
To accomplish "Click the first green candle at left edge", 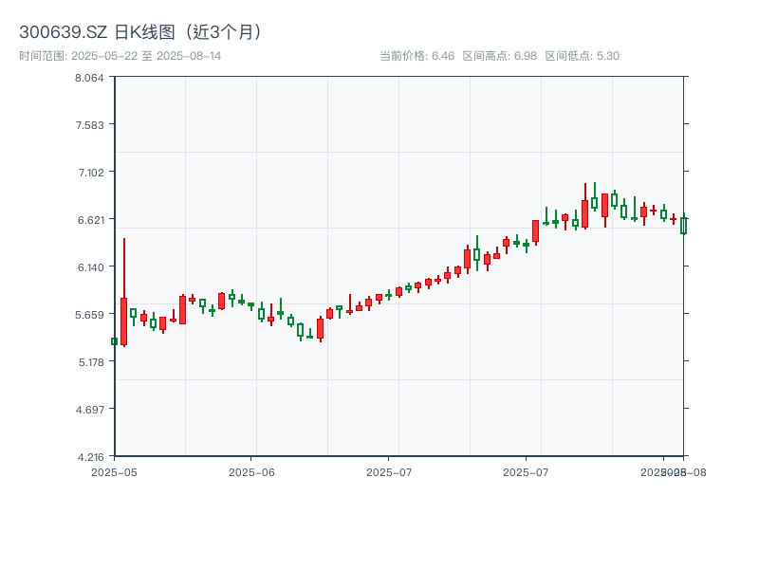I will [x=114, y=341].
